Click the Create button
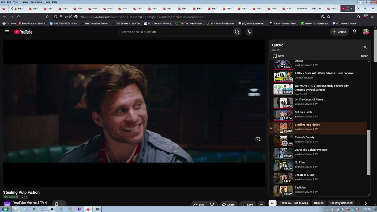The height and width of the screenshot is (212, 377). tap(339, 32)
